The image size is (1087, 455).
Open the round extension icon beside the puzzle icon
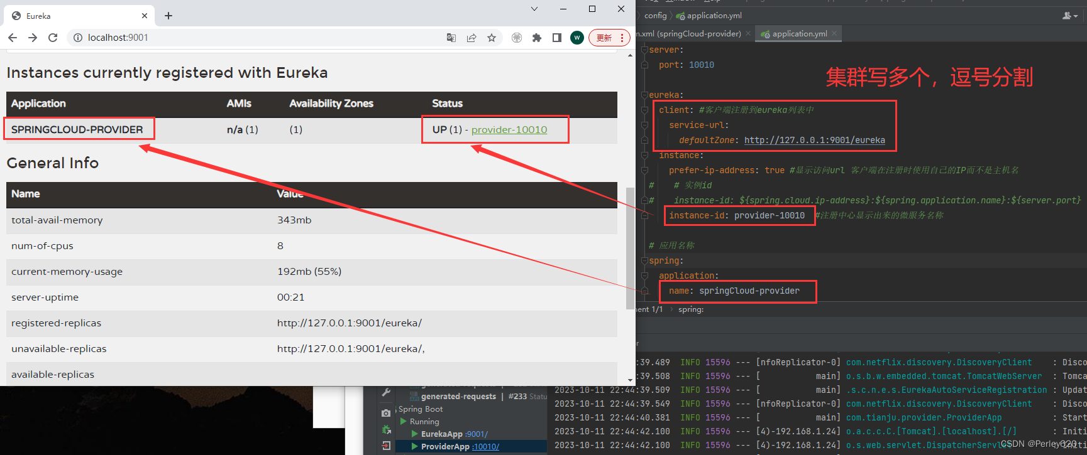[517, 38]
